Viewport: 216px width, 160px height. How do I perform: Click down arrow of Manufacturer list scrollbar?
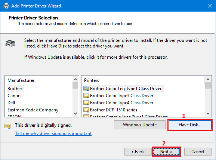[x=75, y=114]
